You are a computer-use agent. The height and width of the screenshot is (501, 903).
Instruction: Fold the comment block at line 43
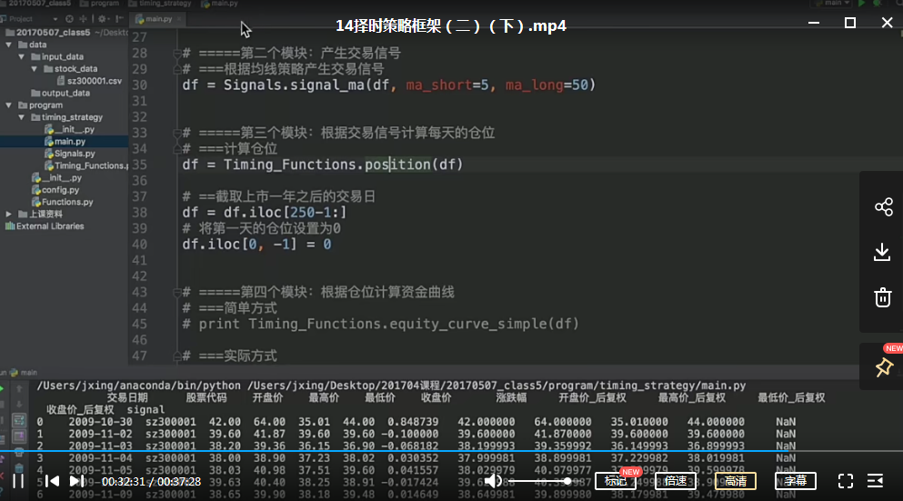click(176, 293)
